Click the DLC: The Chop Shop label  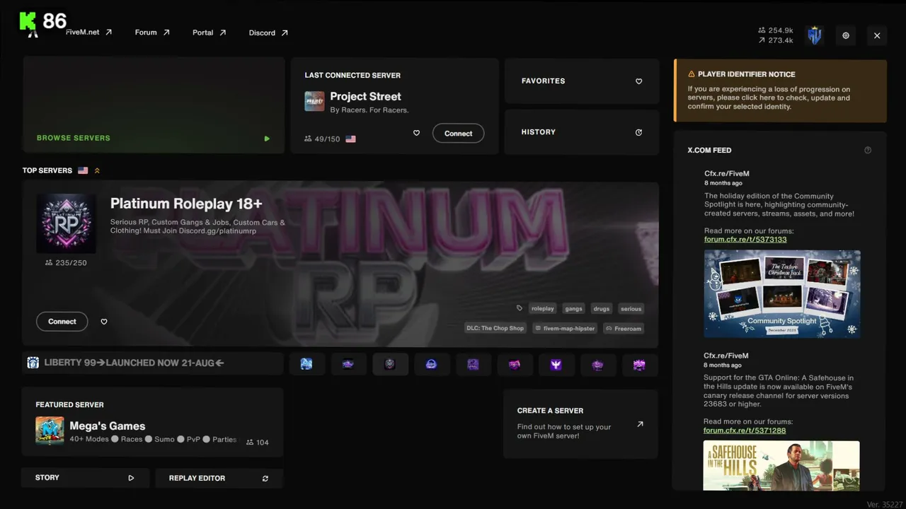(495, 328)
